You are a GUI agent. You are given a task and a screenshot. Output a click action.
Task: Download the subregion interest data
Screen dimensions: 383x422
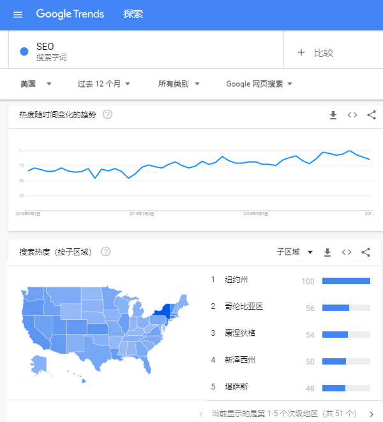327,252
